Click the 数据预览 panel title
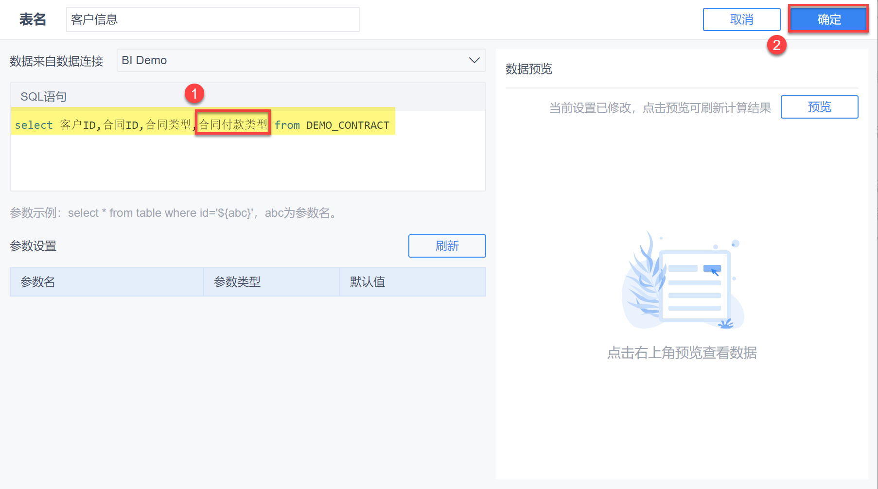 529,69
